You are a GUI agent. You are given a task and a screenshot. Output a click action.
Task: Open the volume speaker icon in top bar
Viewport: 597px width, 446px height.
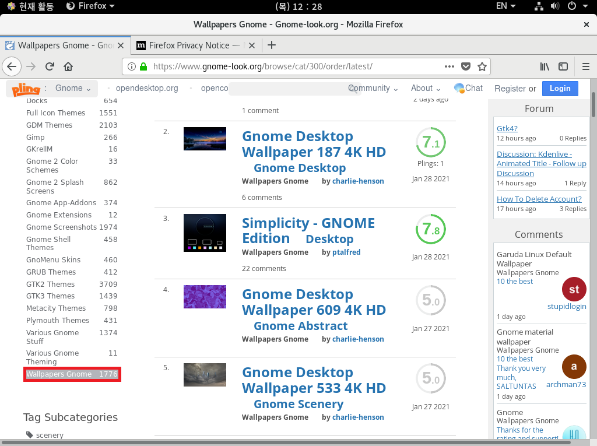[x=555, y=6]
